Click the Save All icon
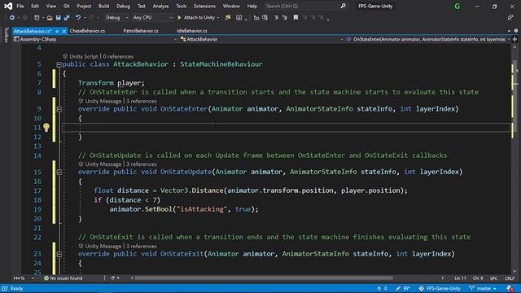 tap(67, 18)
